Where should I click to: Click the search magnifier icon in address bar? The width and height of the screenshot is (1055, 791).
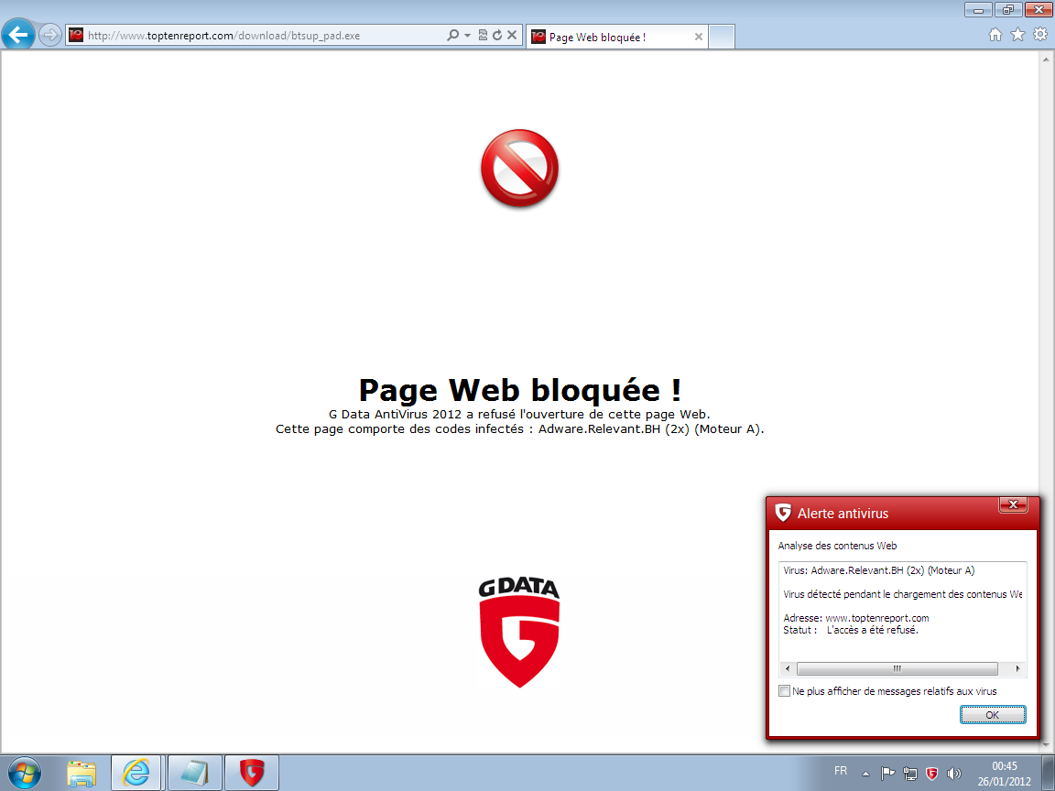[x=452, y=35]
